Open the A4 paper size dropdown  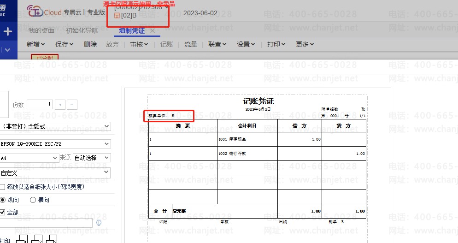pyautogui.click(x=29, y=158)
